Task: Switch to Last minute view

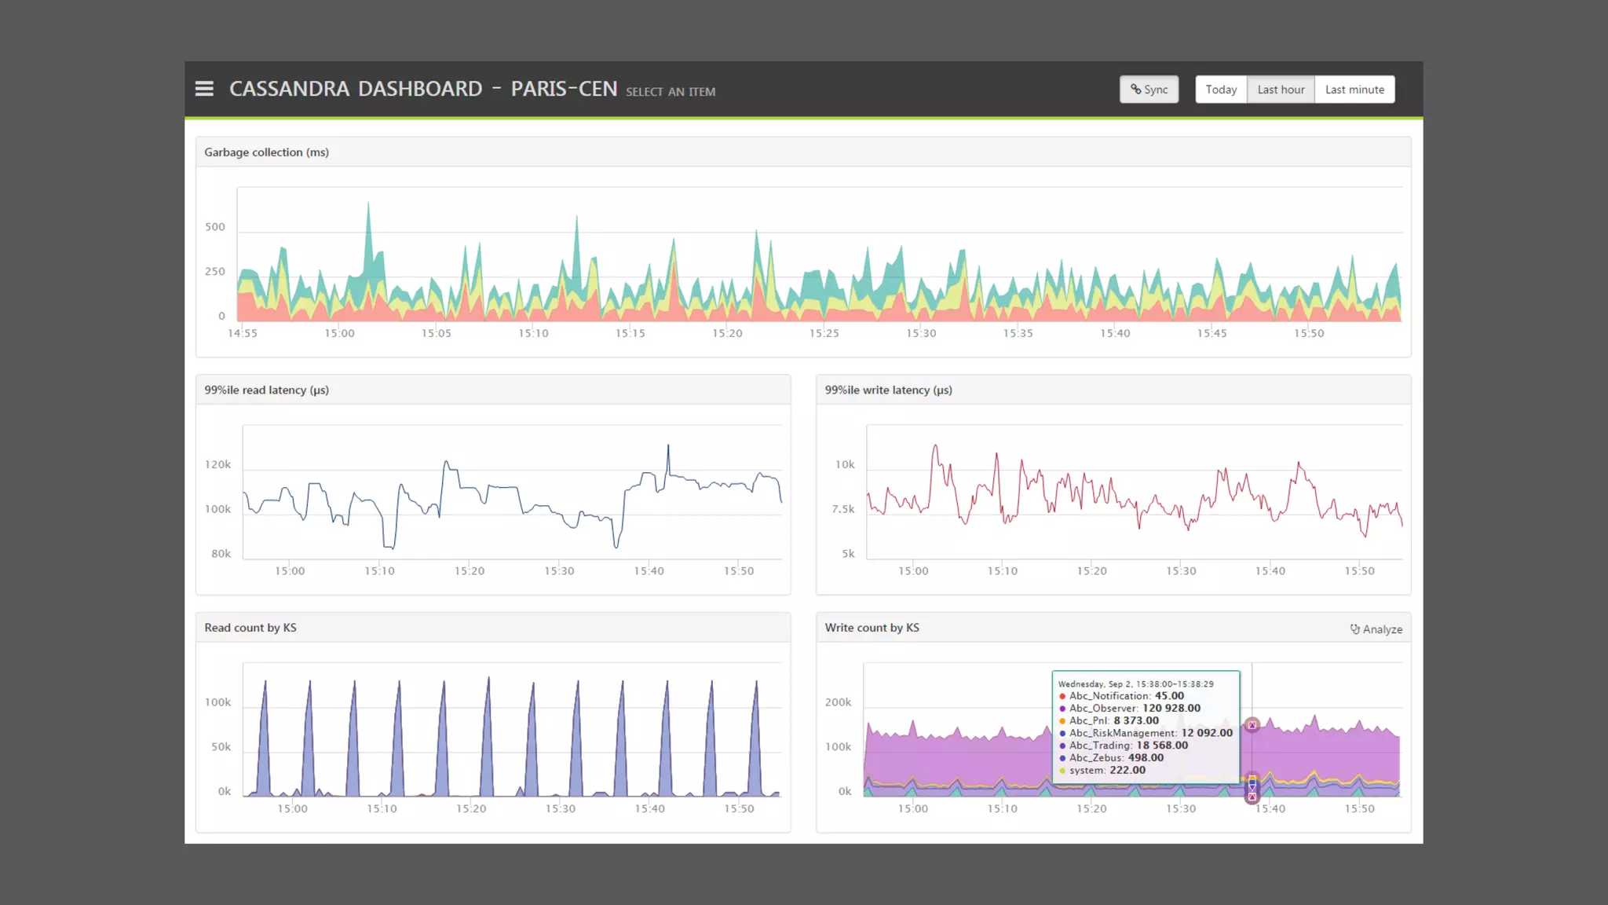Action: pyautogui.click(x=1354, y=90)
